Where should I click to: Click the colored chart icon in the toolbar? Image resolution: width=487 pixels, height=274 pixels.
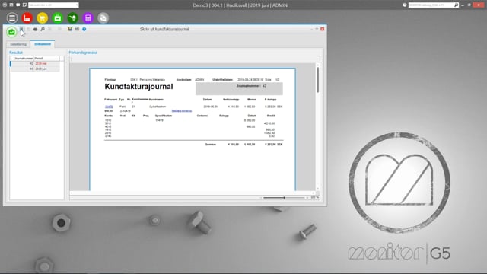click(x=70, y=29)
